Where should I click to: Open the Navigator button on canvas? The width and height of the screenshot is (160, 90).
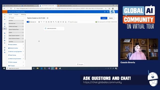click(80, 64)
